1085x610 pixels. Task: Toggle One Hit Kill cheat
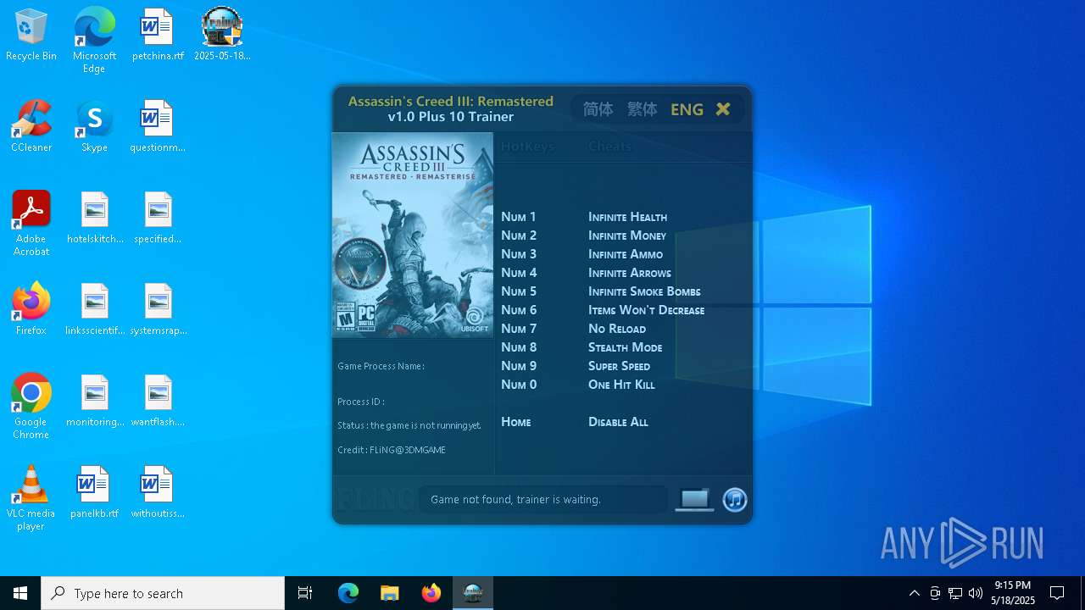click(621, 385)
